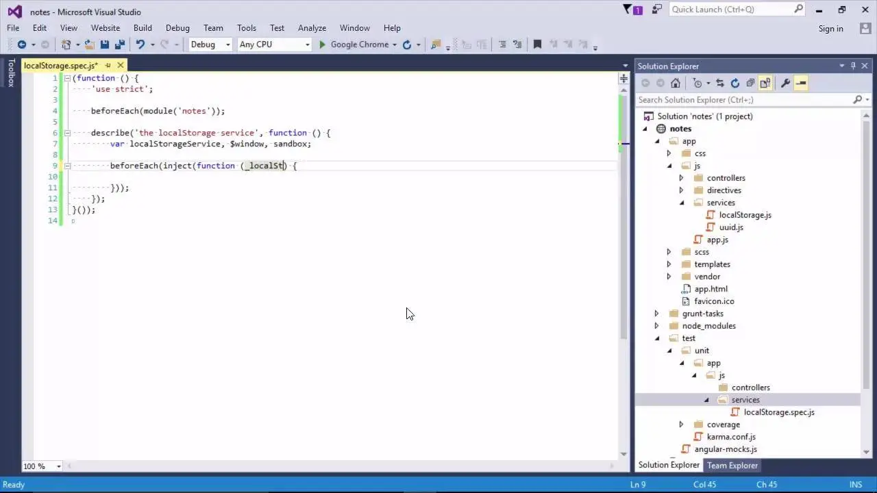Collapse the services folder under app js

click(681, 203)
